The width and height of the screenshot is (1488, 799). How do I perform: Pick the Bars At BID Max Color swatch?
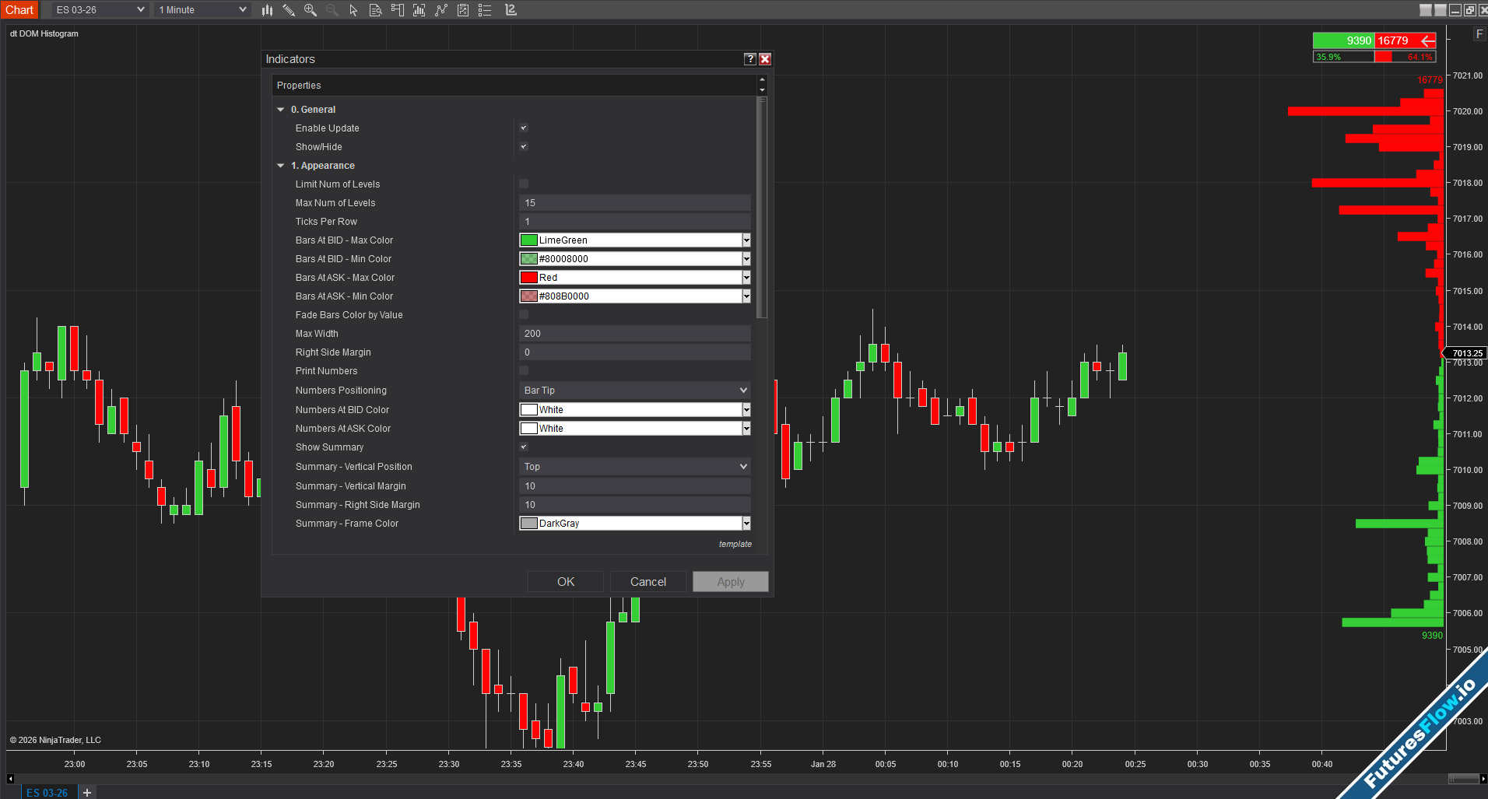click(x=529, y=240)
